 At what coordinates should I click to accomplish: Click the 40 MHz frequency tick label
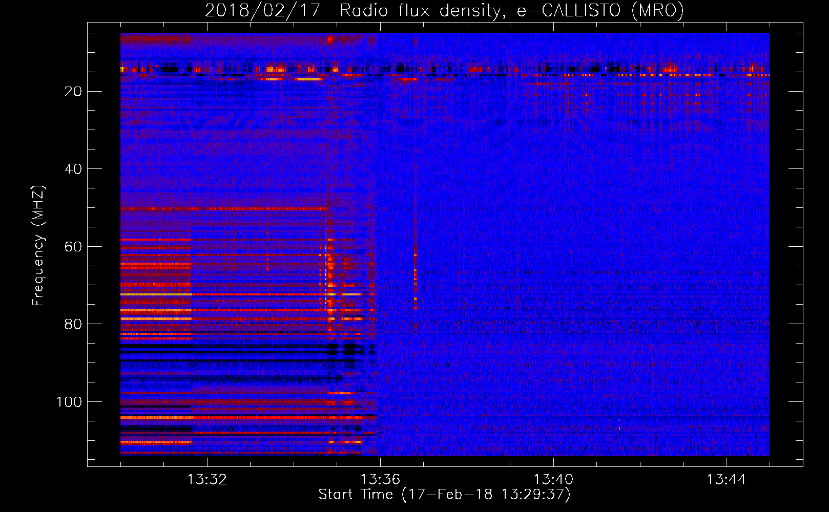(74, 169)
